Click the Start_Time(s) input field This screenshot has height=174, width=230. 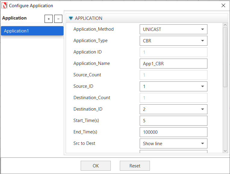(x=173, y=121)
